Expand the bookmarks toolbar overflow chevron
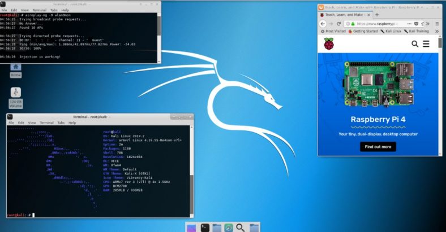The image size is (446, 232). click(437, 31)
